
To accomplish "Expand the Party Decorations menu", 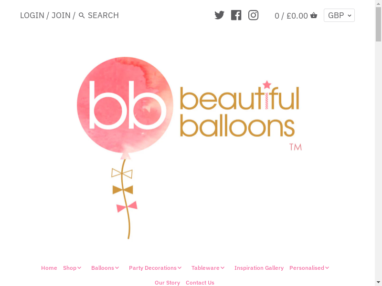I will (x=155, y=268).
